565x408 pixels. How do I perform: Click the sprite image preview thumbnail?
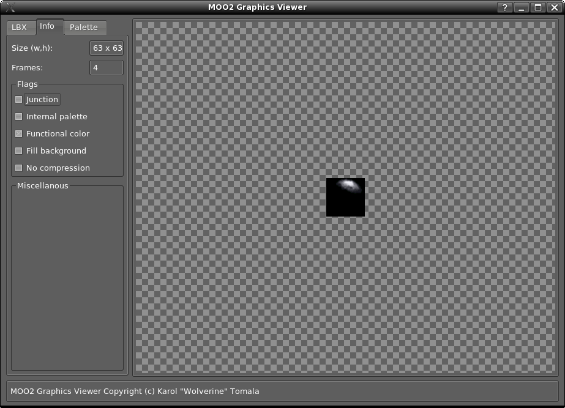pyautogui.click(x=345, y=198)
